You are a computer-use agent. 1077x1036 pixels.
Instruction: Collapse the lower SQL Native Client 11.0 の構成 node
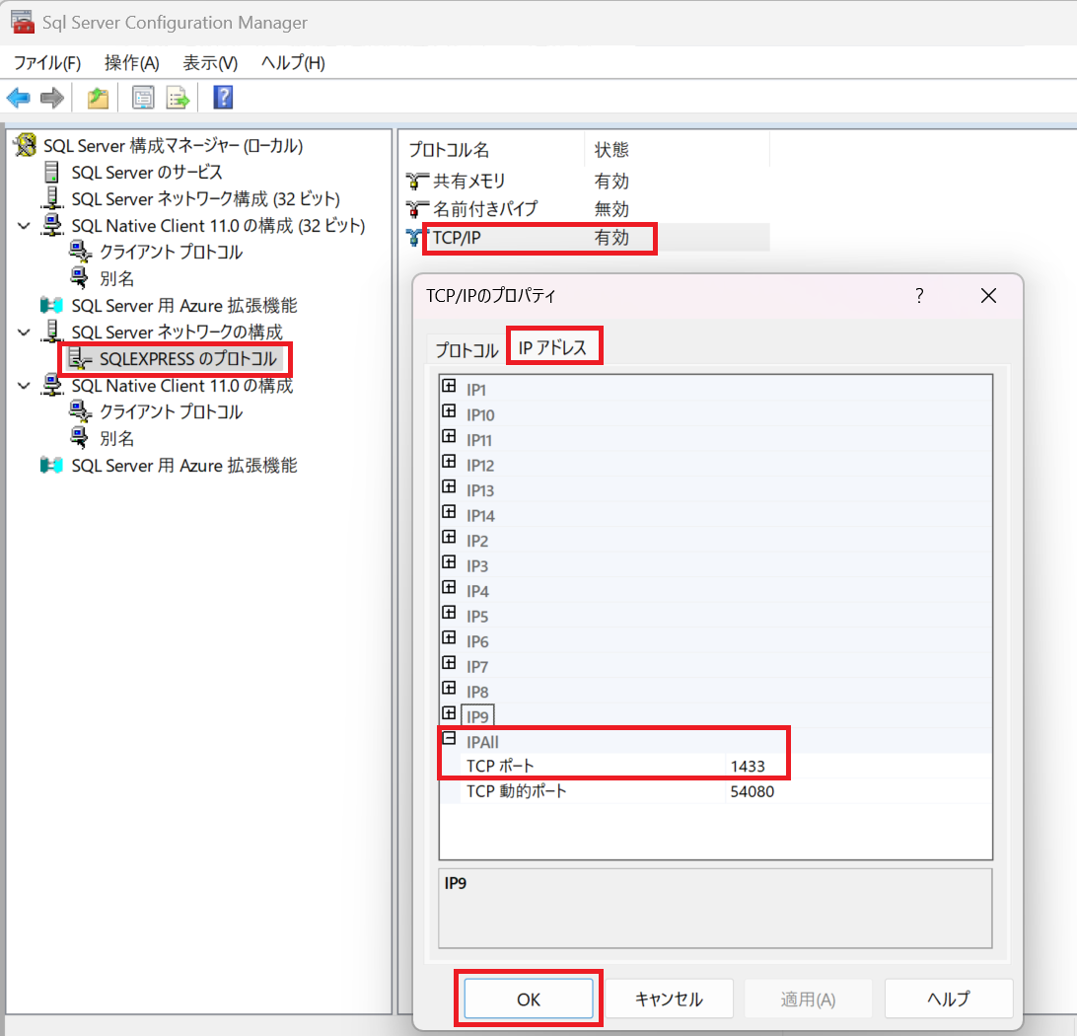pyautogui.click(x=24, y=386)
